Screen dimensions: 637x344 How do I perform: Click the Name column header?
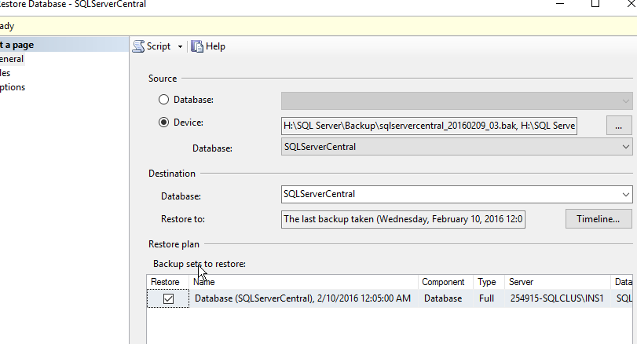point(302,282)
